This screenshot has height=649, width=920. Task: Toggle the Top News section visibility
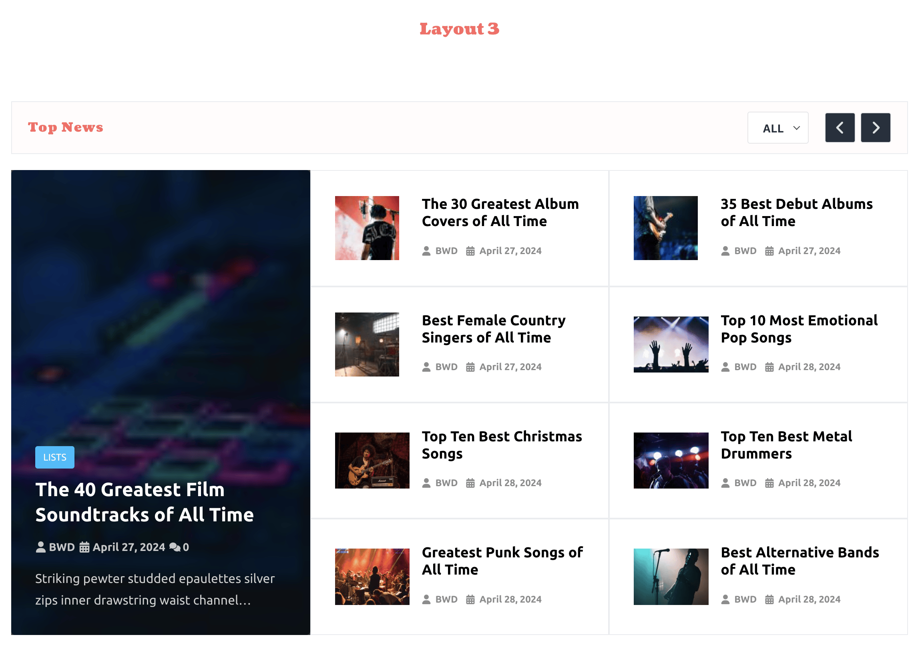66,127
